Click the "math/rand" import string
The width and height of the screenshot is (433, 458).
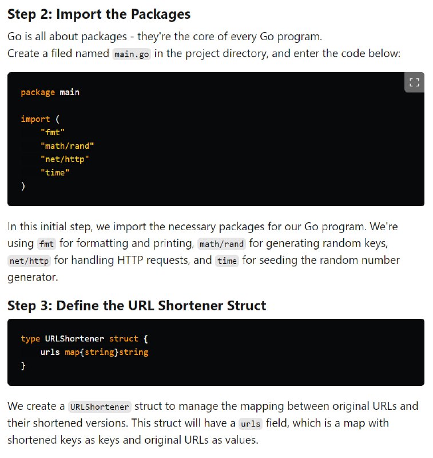(x=67, y=146)
